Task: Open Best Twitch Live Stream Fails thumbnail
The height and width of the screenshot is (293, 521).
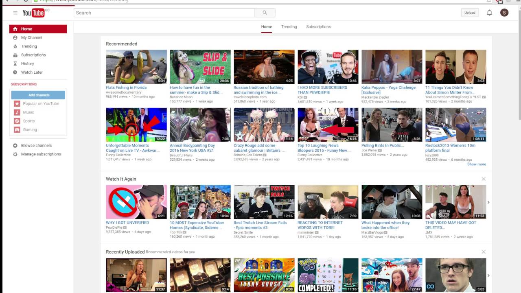Action: (x=264, y=202)
